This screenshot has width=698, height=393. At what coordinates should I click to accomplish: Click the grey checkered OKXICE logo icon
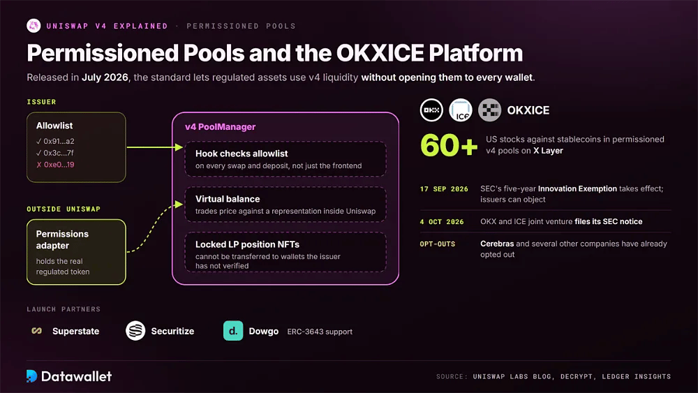click(490, 110)
